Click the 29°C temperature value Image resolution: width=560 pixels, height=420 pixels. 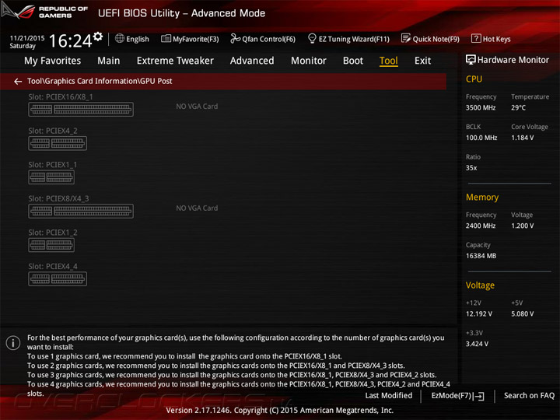tap(518, 107)
